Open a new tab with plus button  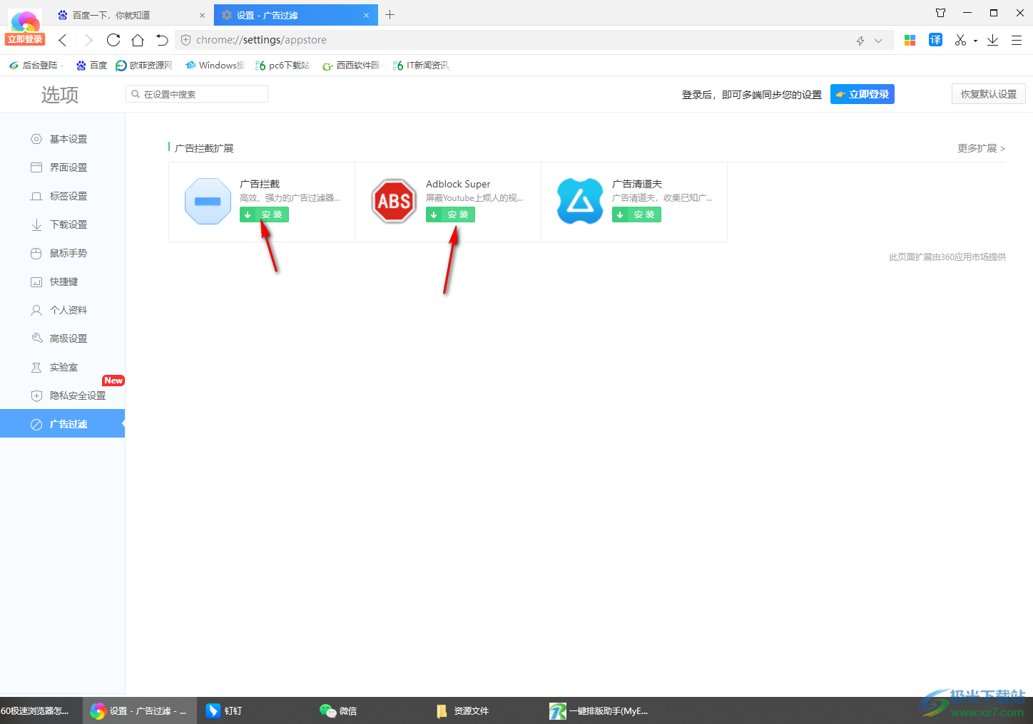pyautogui.click(x=390, y=14)
